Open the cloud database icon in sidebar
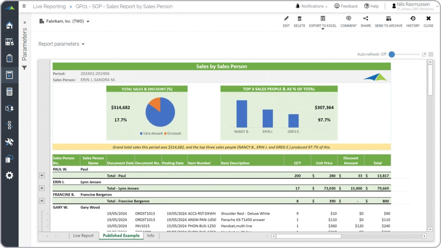The height and width of the screenshot is (248, 441). 9,158
